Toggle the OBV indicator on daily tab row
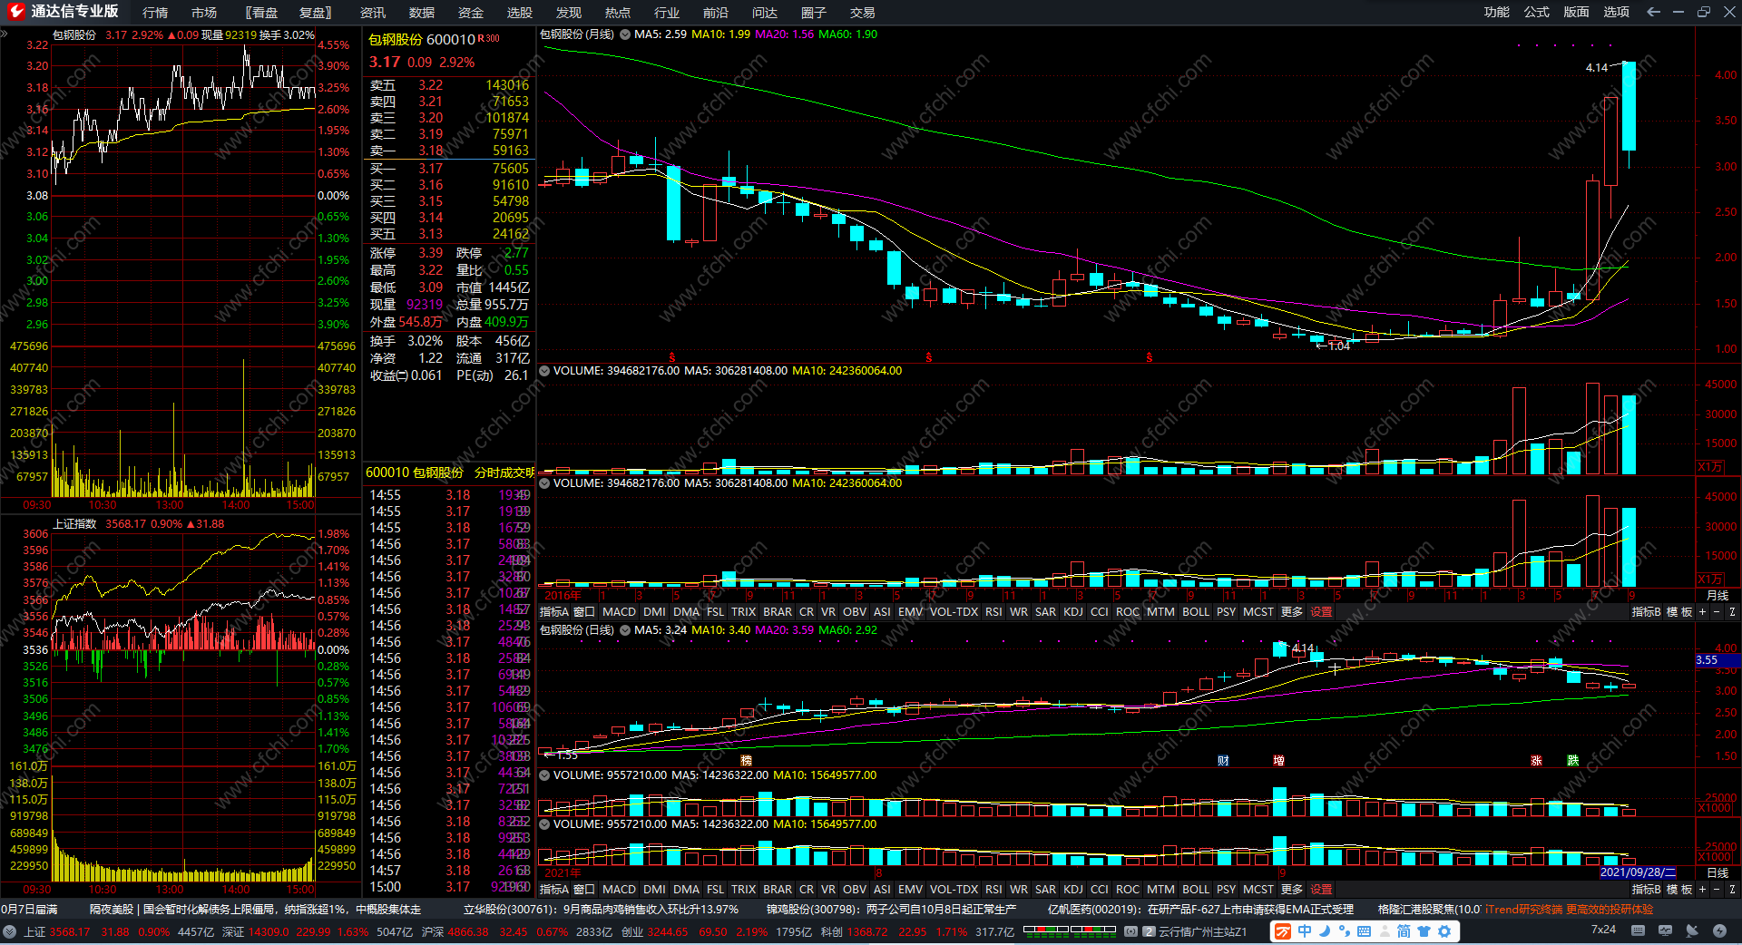 click(x=855, y=890)
